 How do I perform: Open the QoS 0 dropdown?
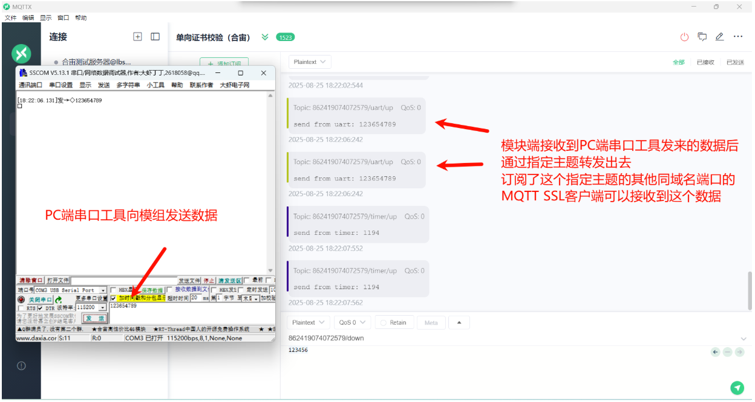pyautogui.click(x=352, y=323)
